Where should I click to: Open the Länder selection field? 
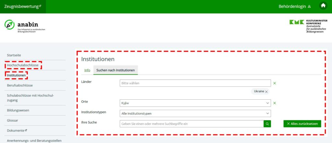195,83
